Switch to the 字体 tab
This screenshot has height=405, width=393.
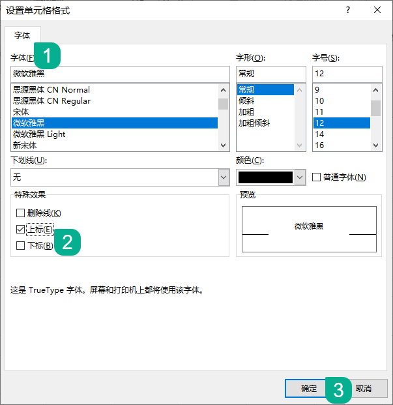tap(22, 35)
